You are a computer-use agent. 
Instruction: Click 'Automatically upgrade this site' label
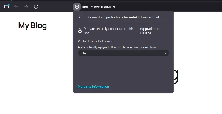(x=117, y=47)
